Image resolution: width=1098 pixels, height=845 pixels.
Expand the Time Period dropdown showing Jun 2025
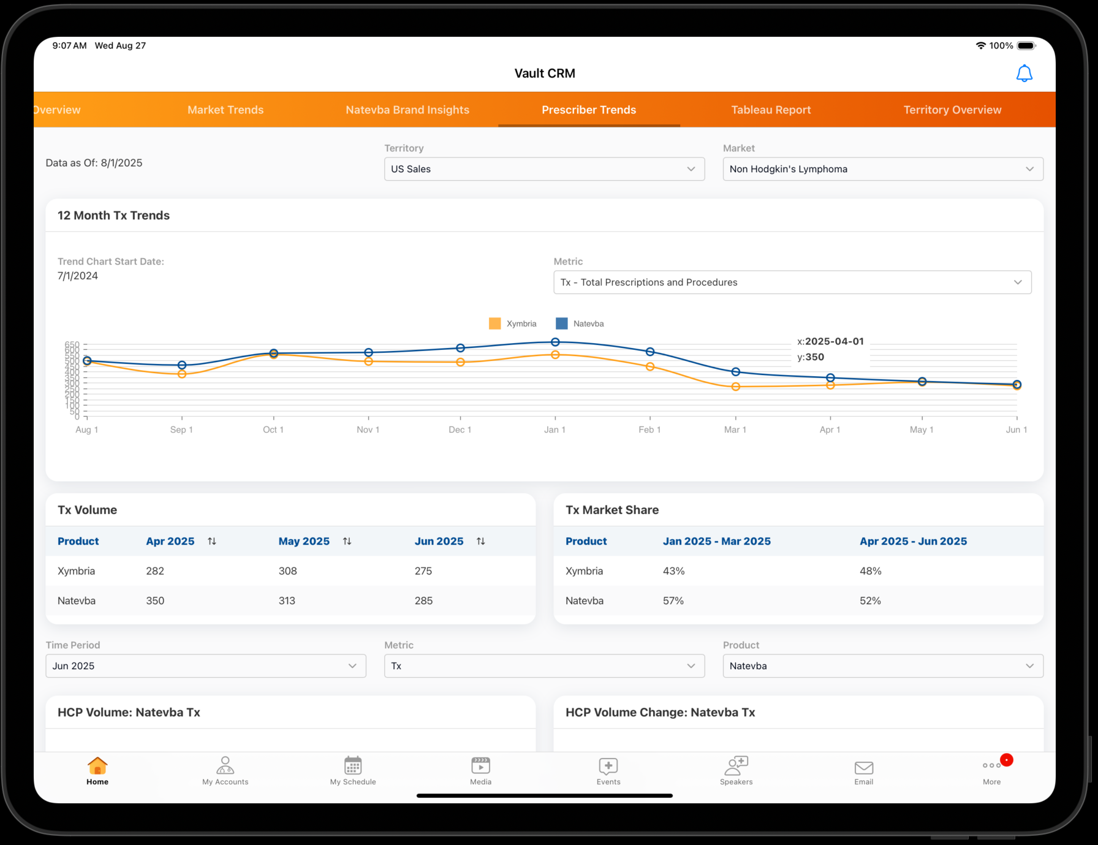[x=205, y=666]
